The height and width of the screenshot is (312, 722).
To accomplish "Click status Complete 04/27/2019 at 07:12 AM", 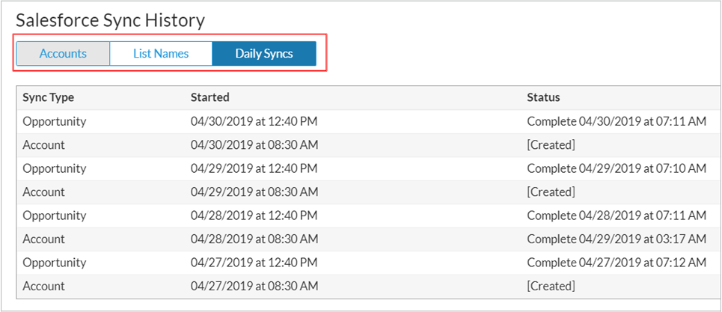I will tap(617, 263).
